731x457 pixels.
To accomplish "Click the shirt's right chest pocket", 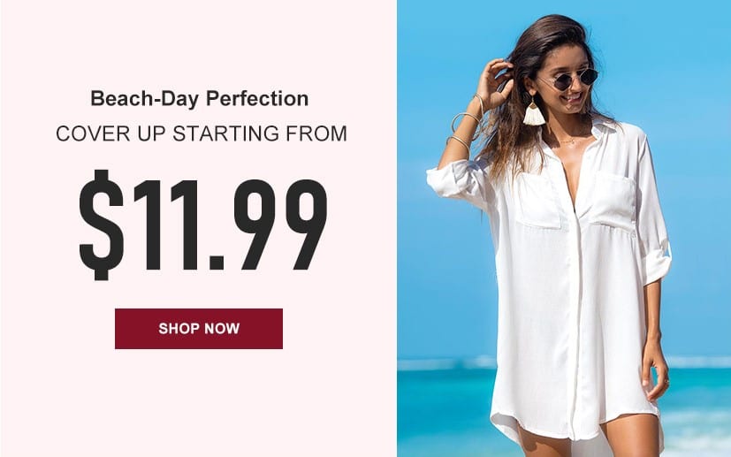I will pyautogui.click(x=612, y=200).
